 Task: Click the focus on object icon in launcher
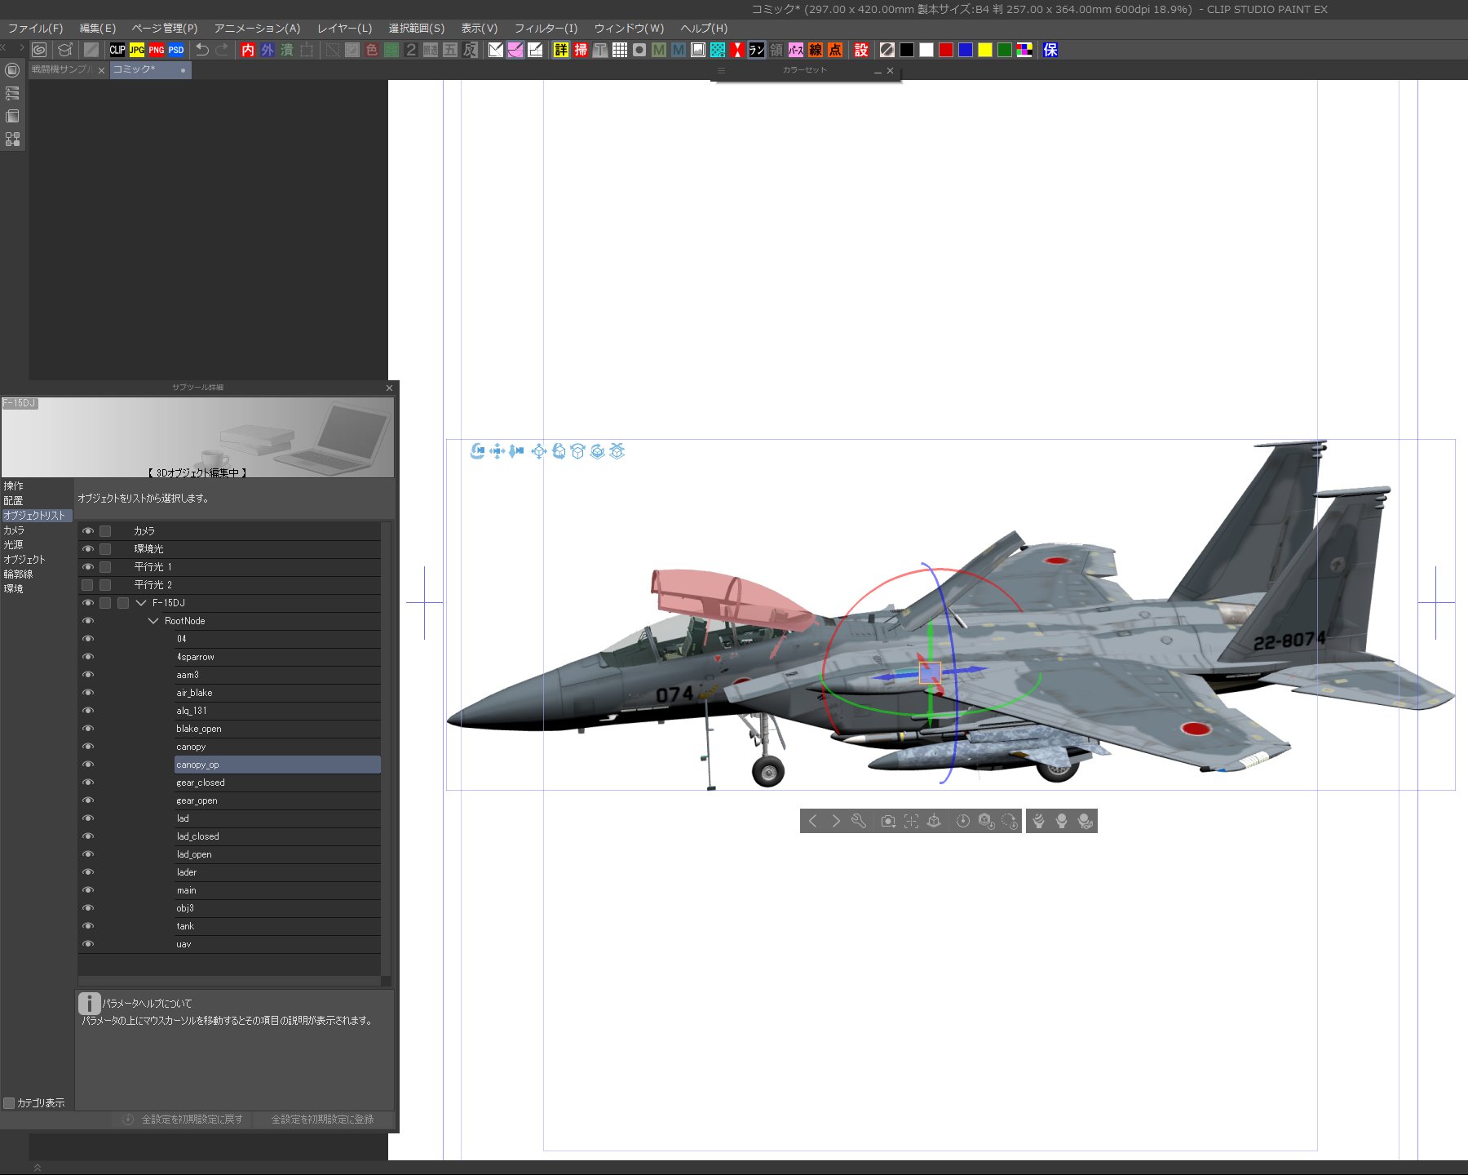tap(911, 821)
